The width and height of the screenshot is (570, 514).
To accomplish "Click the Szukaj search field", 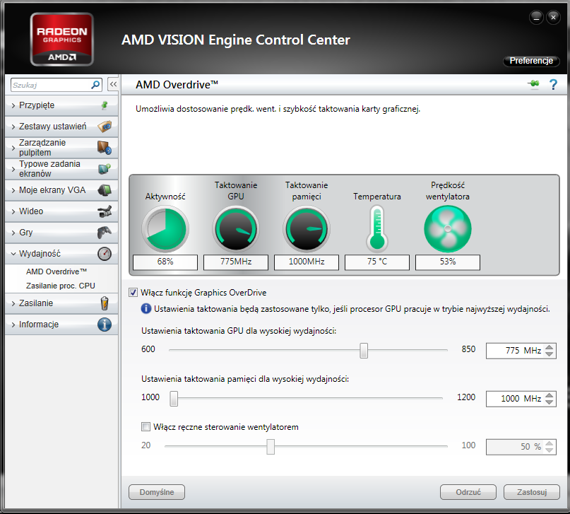I will pos(49,85).
